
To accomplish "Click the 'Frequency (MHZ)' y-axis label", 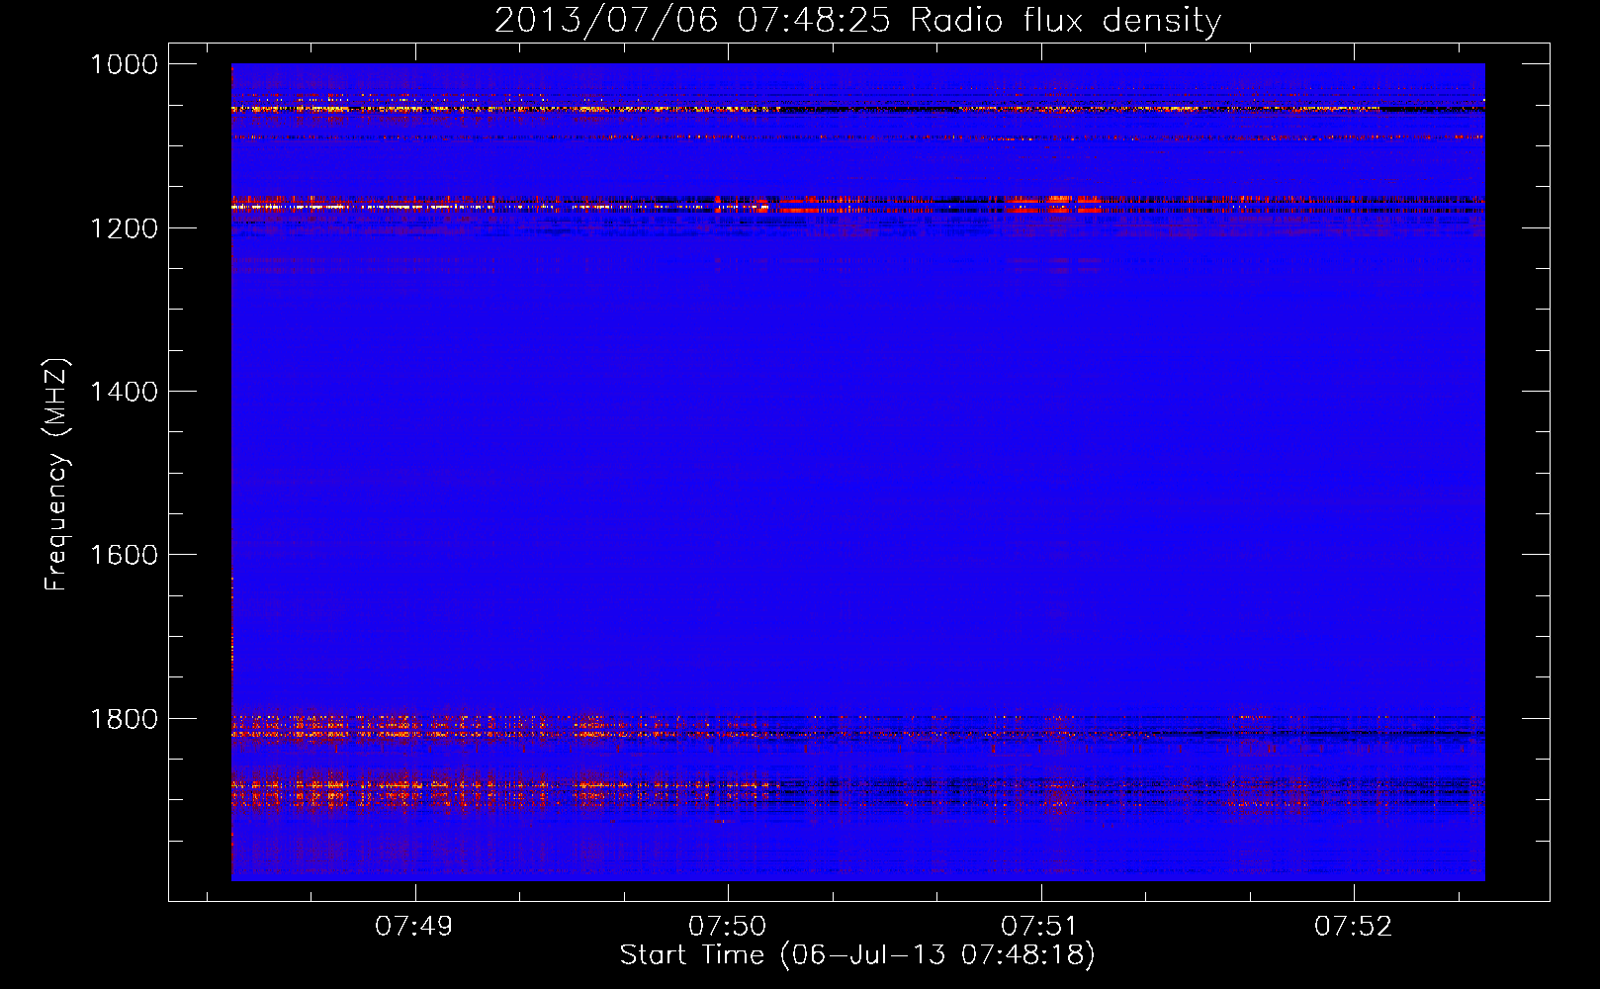I will coord(56,475).
